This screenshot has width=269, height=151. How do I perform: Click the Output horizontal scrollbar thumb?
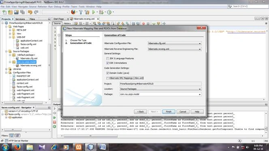pos(91,136)
